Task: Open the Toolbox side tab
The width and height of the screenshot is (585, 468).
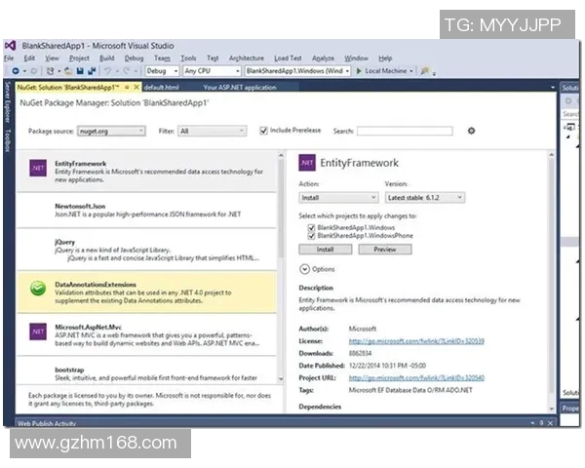Action: [8, 140]
